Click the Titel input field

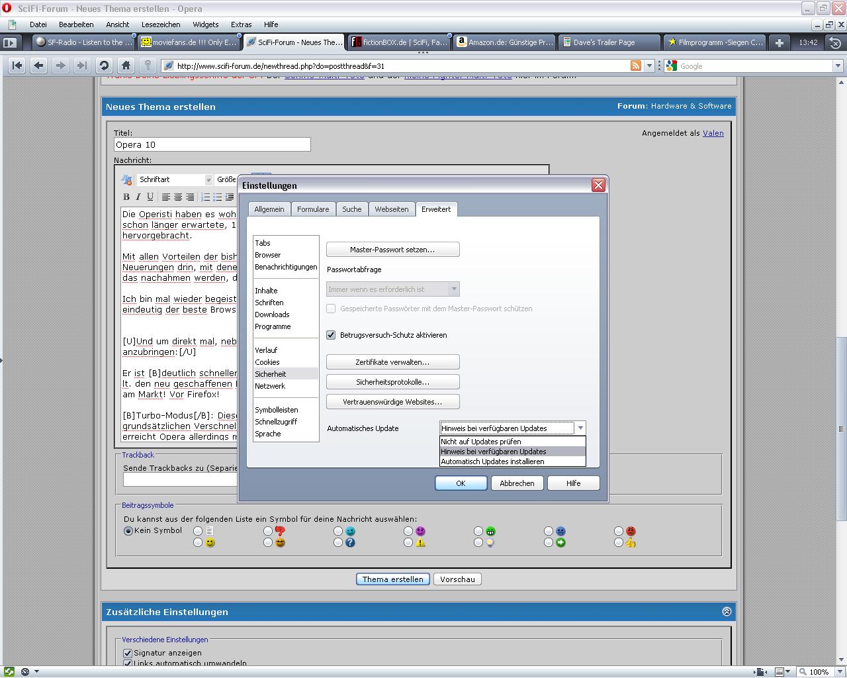[212, 144]
